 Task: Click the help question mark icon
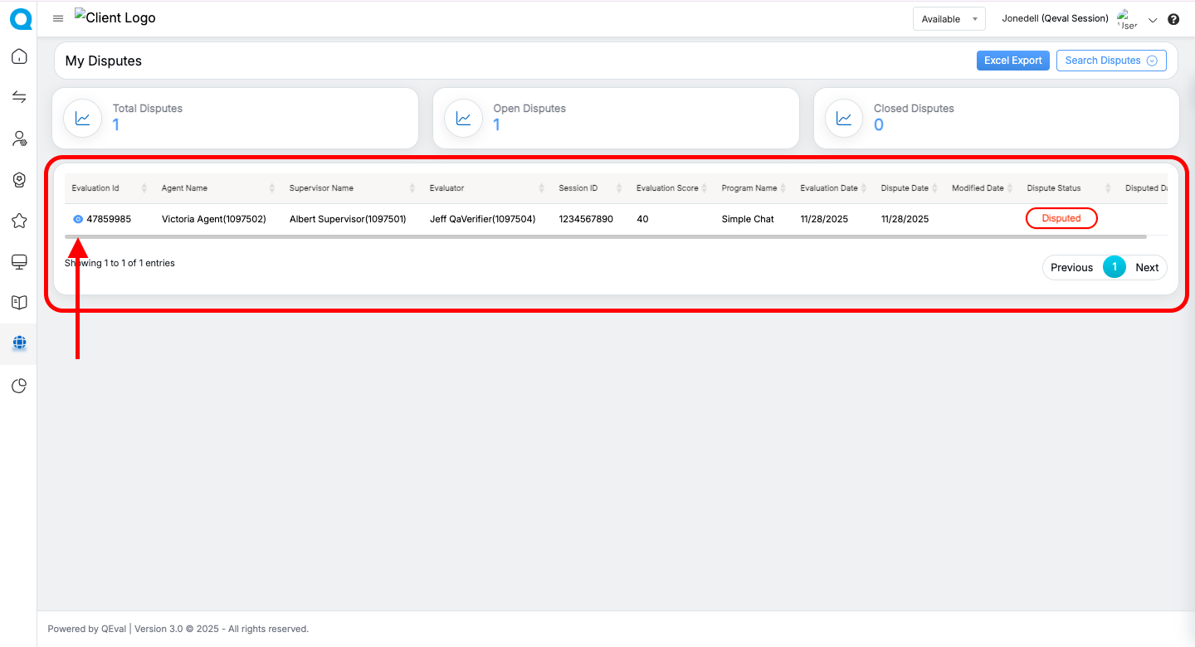pyautogui.click(x=1173, y=19)
